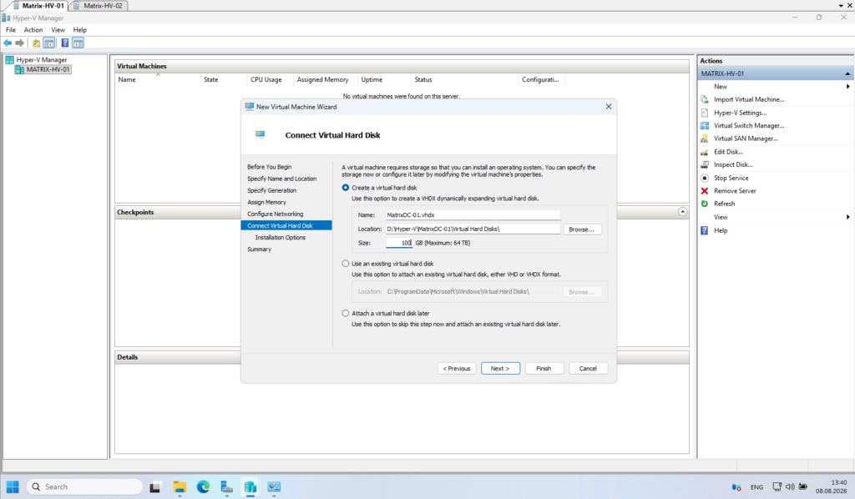Open the File menu
The width and height of the screenshot is (855, 499).
[11, 30]
